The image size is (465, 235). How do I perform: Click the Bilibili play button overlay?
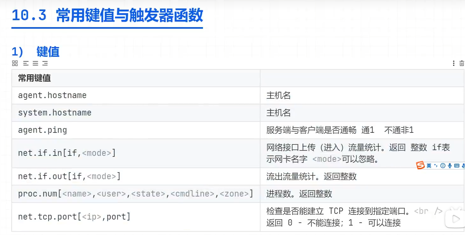click(455, 218)
